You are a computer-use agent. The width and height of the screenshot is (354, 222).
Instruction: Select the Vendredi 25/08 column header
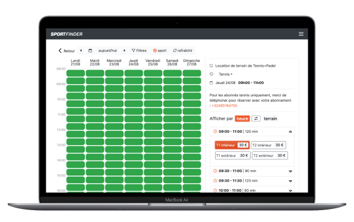click(153, 62)
